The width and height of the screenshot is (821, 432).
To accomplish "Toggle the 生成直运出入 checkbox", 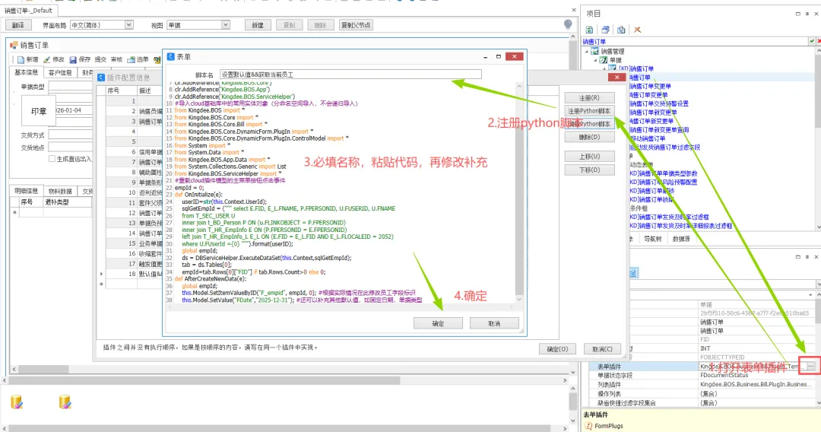I will [52, 159].
